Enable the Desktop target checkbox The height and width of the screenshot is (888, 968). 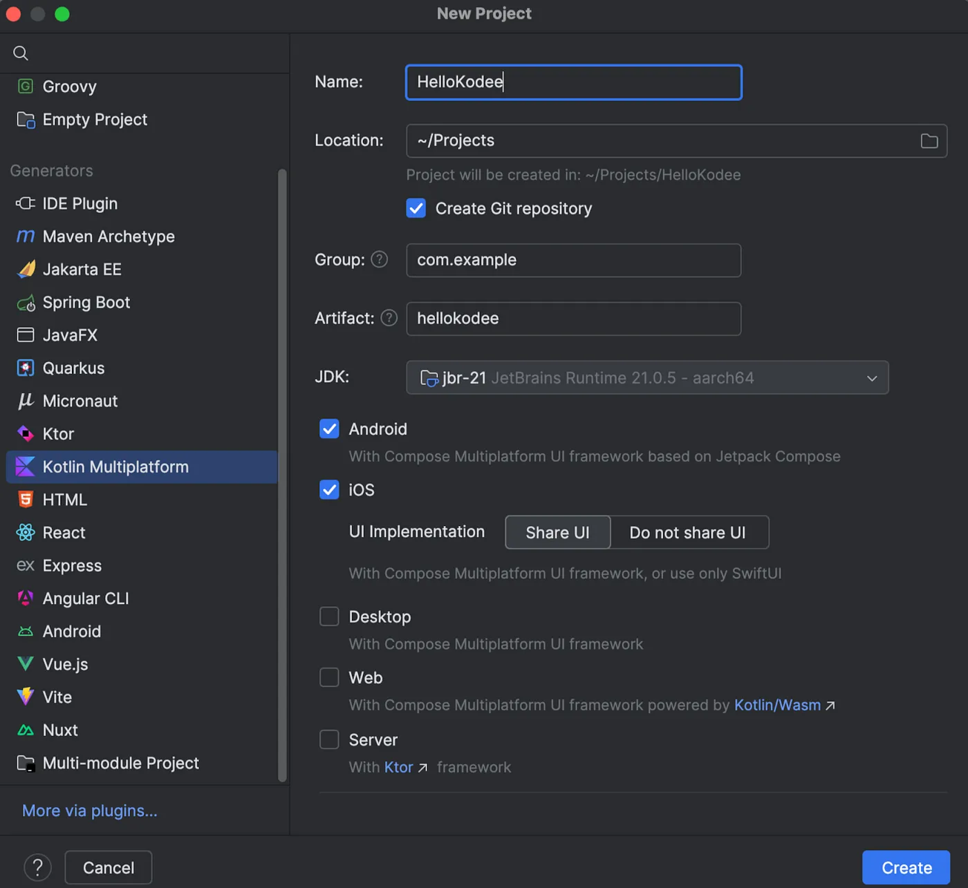coord(329,616)
